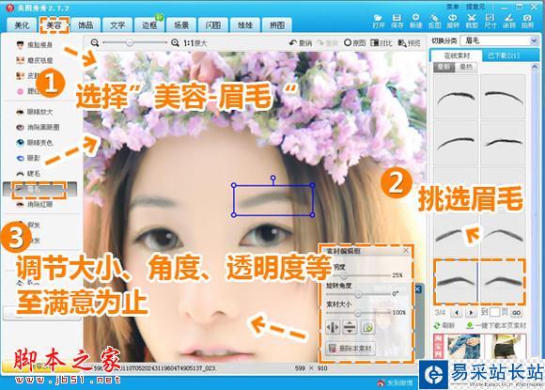Click the 保存 save icon
545x390 pixels.
click(397, 22)
